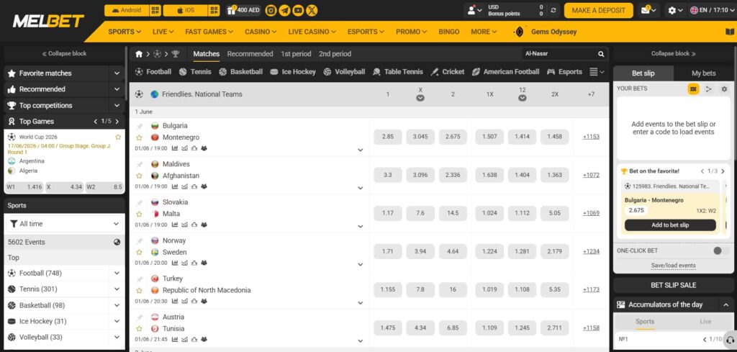Click the yellow bet slip icon under Your Bets

coord(693,89)
